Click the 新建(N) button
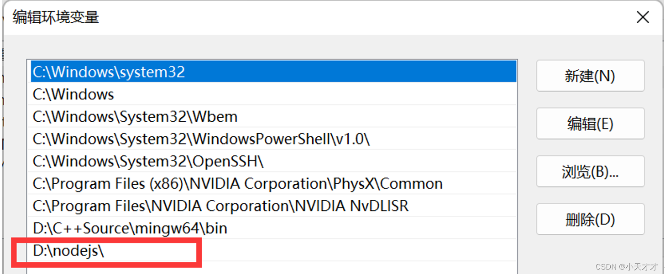This screenshot has height=275, width=665. 590,76
